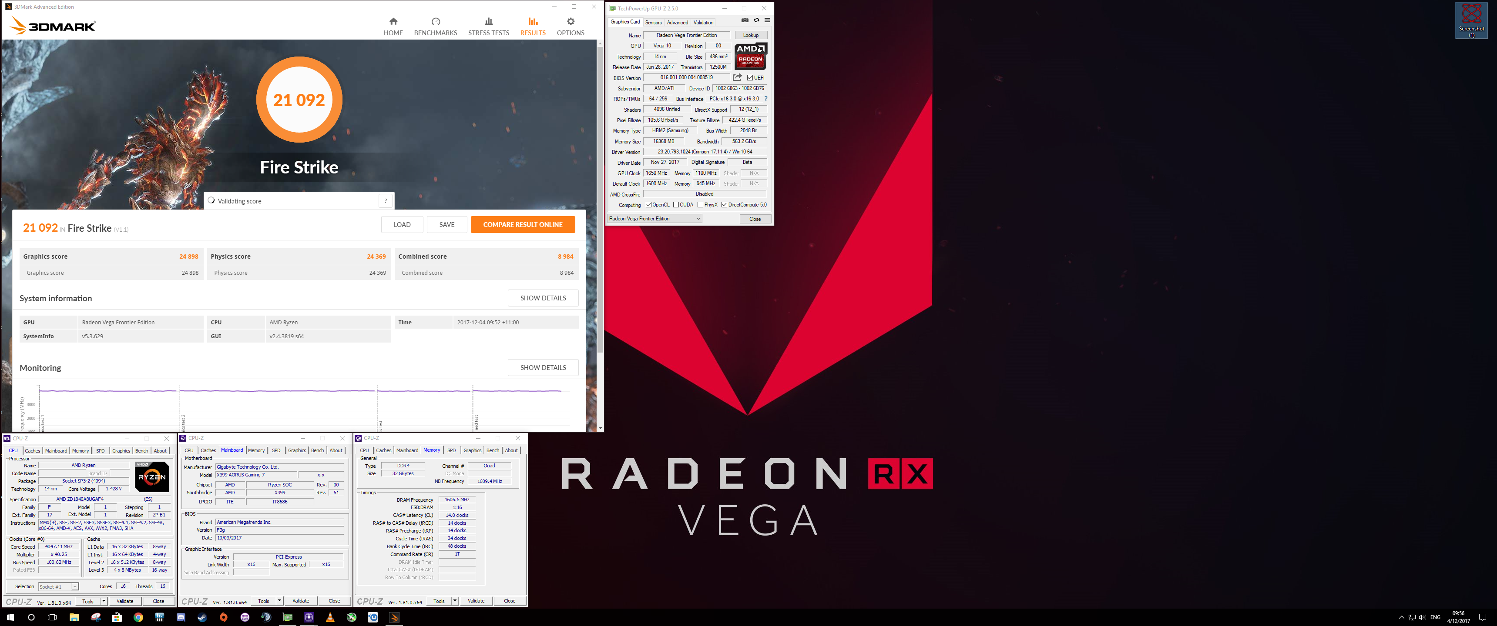Go to 3DMark HOME
Viewport: 1497px width, 626px height.
pyautogui.click(x=393, y=27)
